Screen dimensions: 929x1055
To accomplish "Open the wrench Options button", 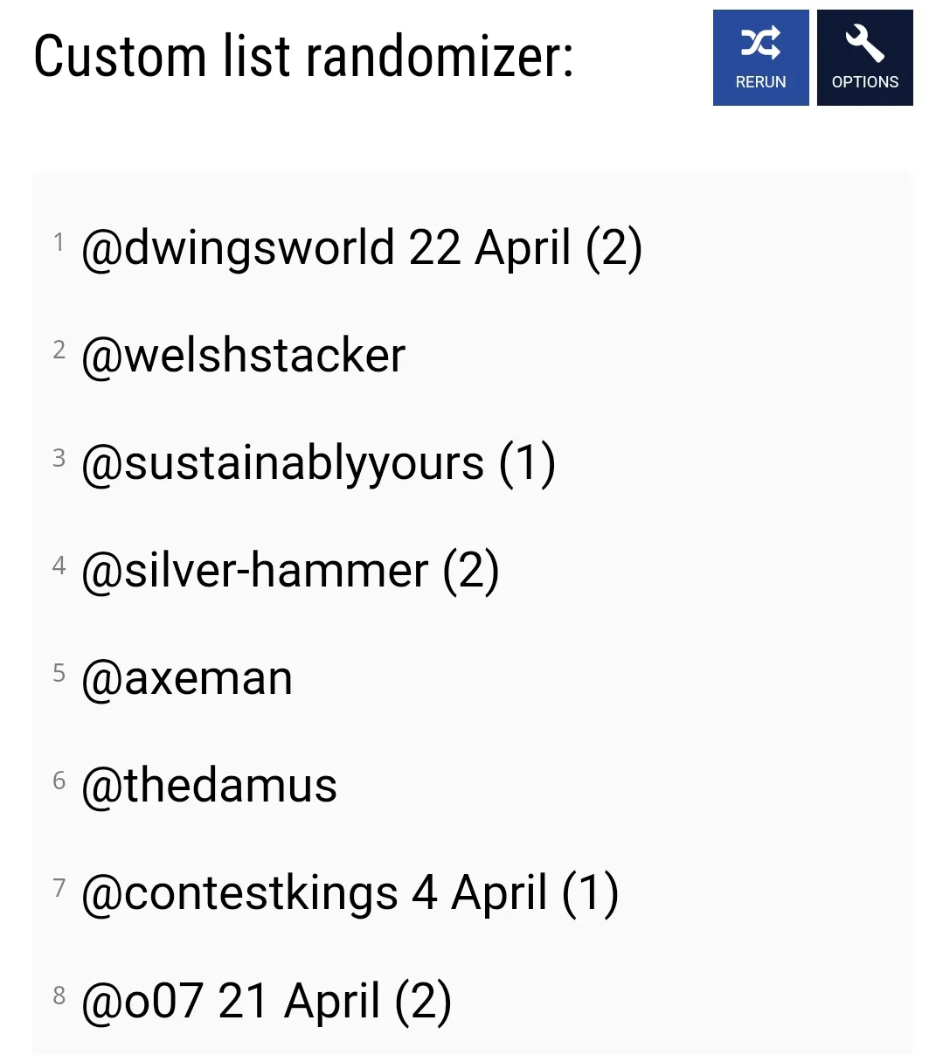I will (864, 58).
